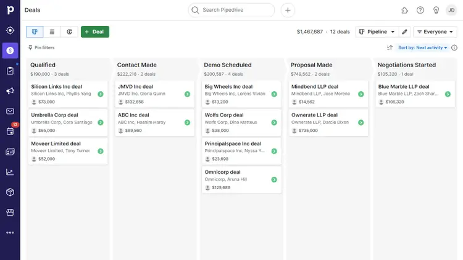Open Omnicorp deal card
The width and height of the screenshot is (463, 260).
[241, 179]
